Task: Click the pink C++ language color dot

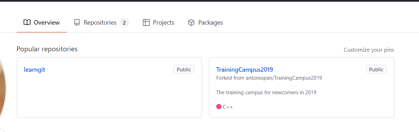Action: point(219,107)
